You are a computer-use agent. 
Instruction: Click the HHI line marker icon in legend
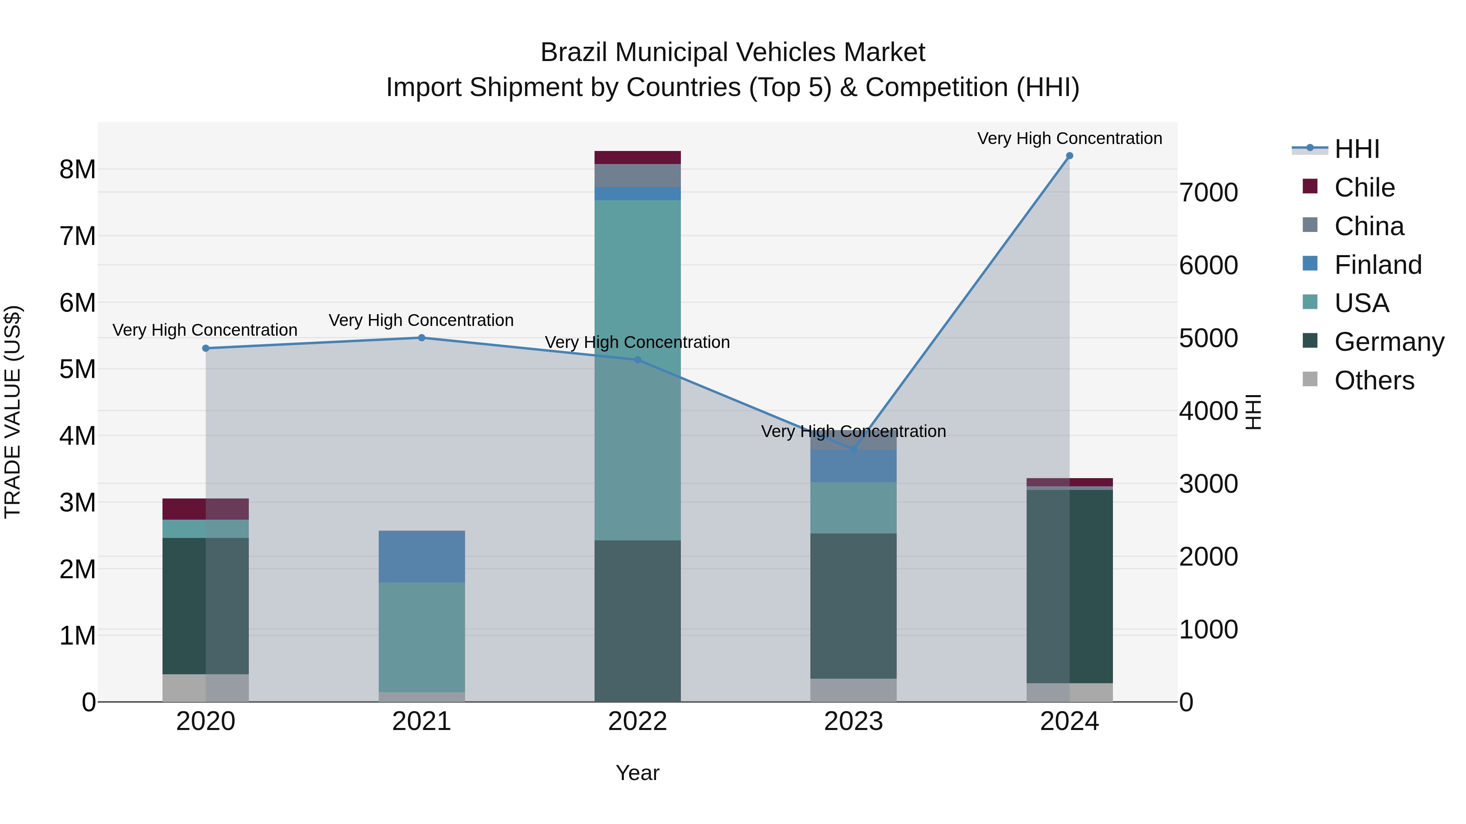[x=1310, y=148]
